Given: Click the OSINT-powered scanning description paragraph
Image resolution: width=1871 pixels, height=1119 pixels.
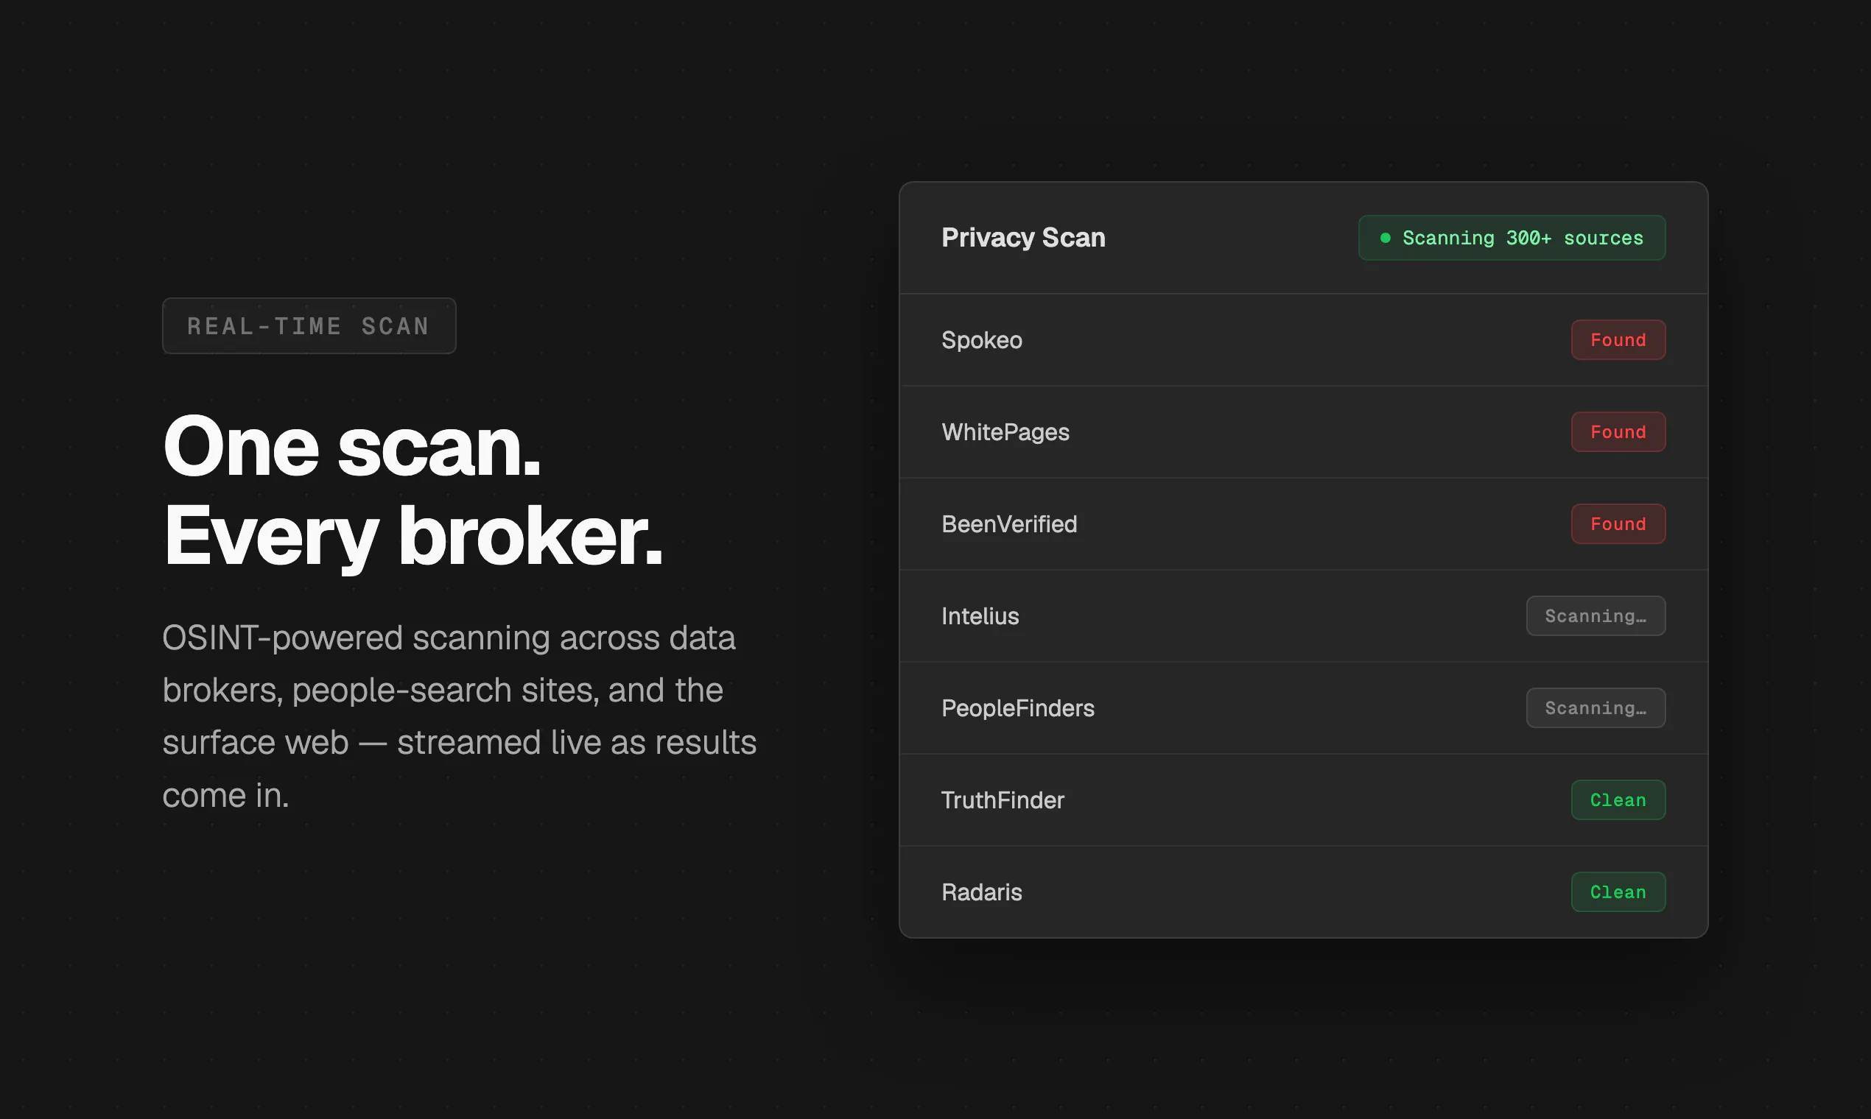Looking at the screenshot, I should (460, 716).
